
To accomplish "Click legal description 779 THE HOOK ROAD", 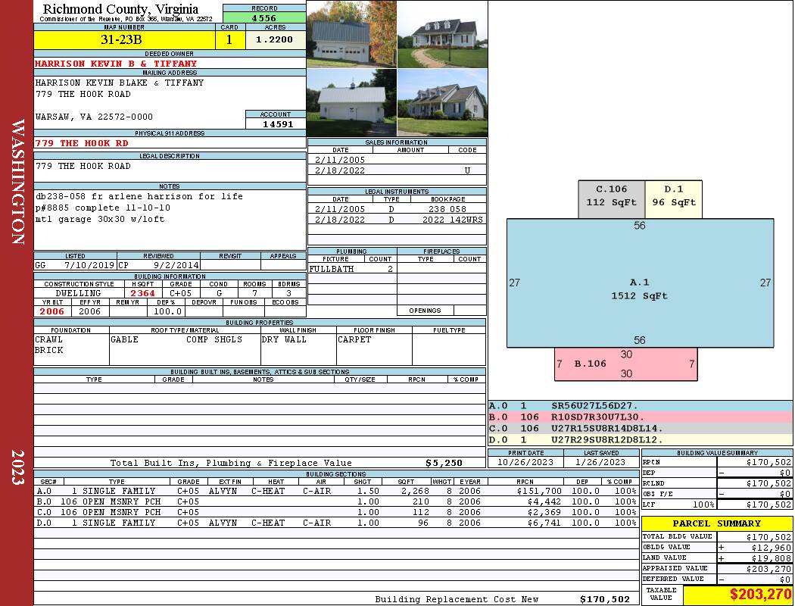I will 83,166.
